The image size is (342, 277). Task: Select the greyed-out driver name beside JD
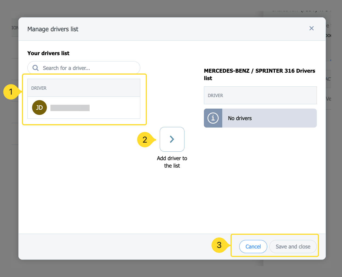70,108
